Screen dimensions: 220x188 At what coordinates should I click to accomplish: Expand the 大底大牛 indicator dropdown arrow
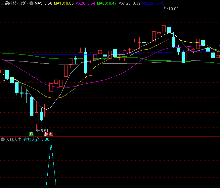click(x=3, y=139)
